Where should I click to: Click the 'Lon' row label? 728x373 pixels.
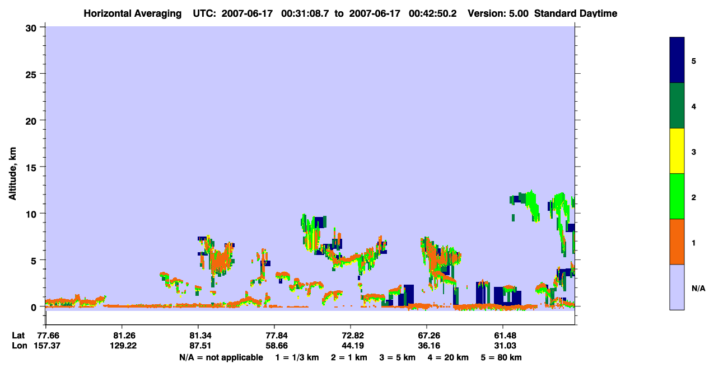pyautogui.click(x=18, y=346)
